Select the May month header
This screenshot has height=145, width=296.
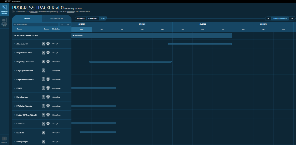click(82, 29)
